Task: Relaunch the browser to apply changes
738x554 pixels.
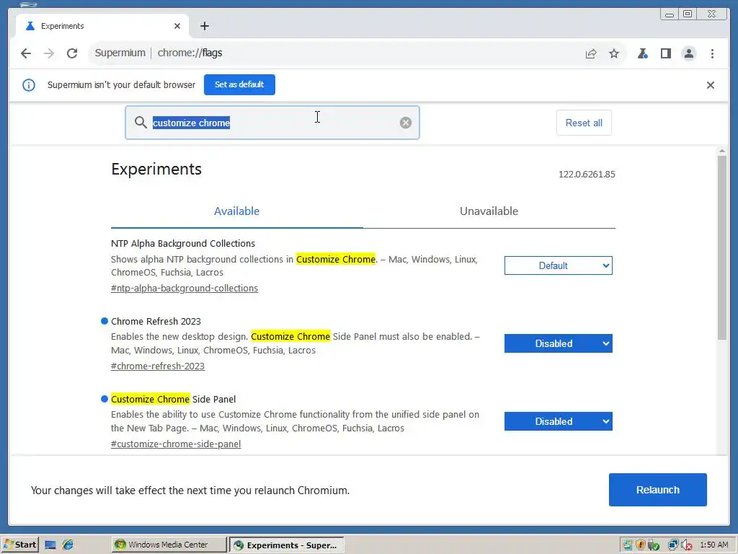Action: 657,490
